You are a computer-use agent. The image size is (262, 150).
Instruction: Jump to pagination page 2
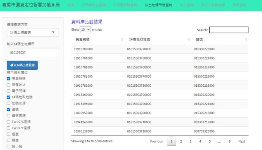181,141
